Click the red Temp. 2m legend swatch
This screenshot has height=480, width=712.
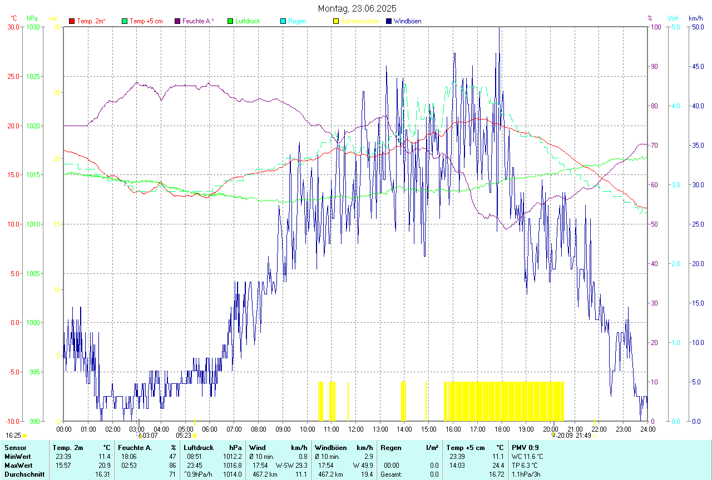tap(72, 21)
